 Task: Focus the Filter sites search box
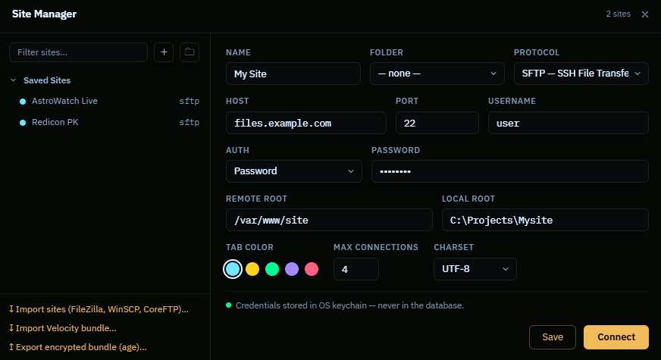click(78, 52)
